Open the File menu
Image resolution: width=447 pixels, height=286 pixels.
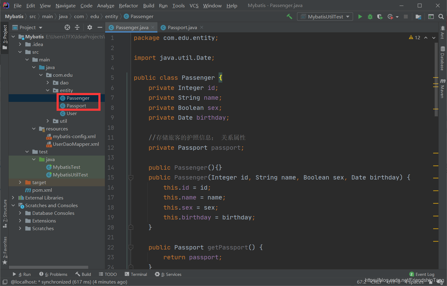[x=18, y=6]
